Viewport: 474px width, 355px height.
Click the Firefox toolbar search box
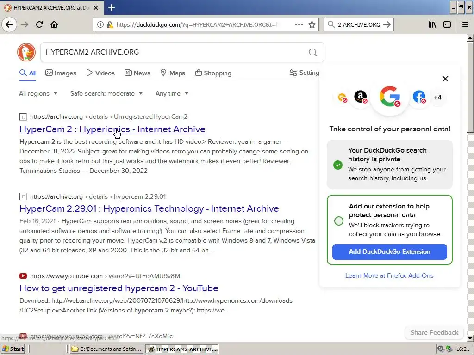(359, 24)
